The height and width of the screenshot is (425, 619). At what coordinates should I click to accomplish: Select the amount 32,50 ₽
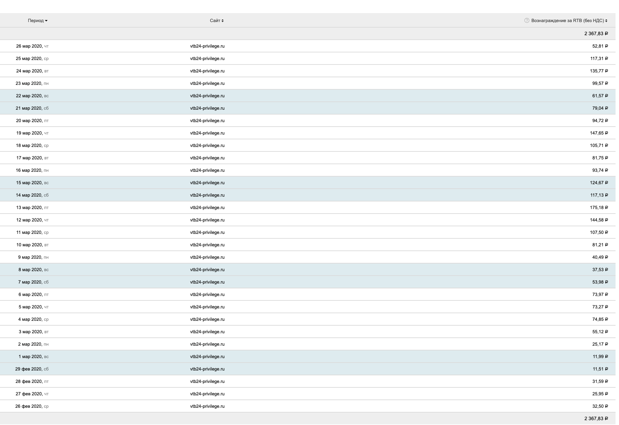click(600, 406)
